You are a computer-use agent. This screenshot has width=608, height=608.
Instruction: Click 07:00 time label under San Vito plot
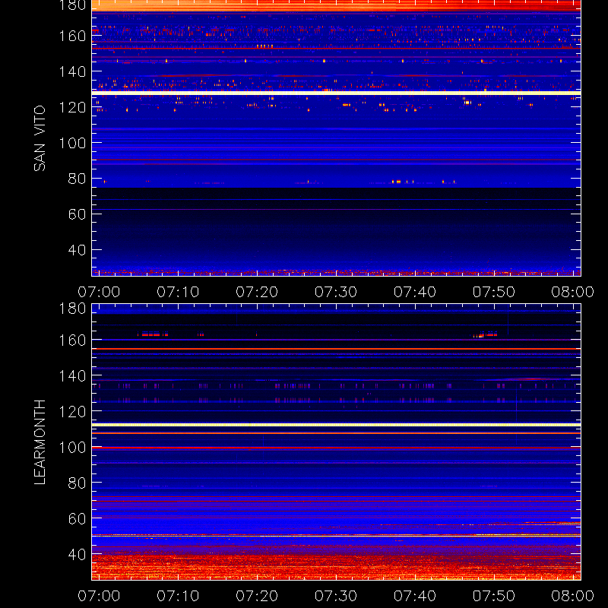click(99, 292)
